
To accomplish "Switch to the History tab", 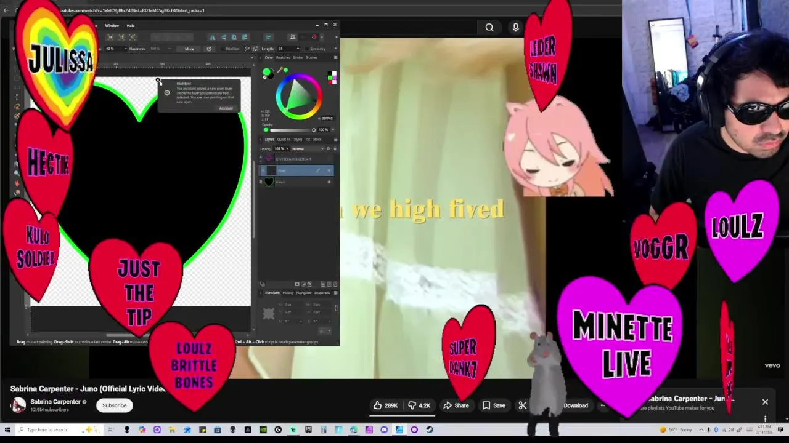I will 288,293.
